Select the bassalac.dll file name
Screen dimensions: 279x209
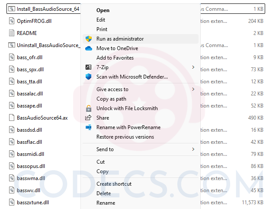click(x=30, y=94)
